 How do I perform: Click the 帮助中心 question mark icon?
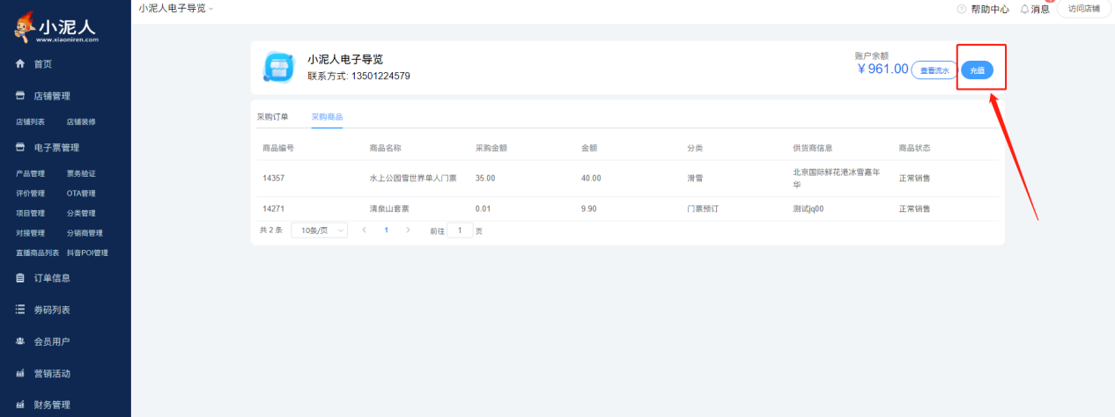tap(962, 9)
